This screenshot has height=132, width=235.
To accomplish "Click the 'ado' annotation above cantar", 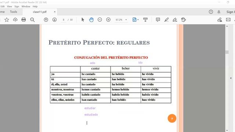I will click(x=93, y=63).
